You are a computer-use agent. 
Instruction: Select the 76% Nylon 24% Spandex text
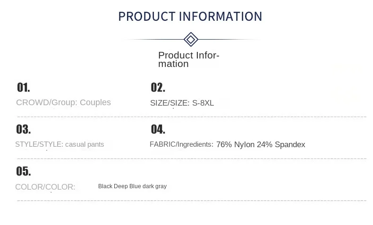click(261, 145)
